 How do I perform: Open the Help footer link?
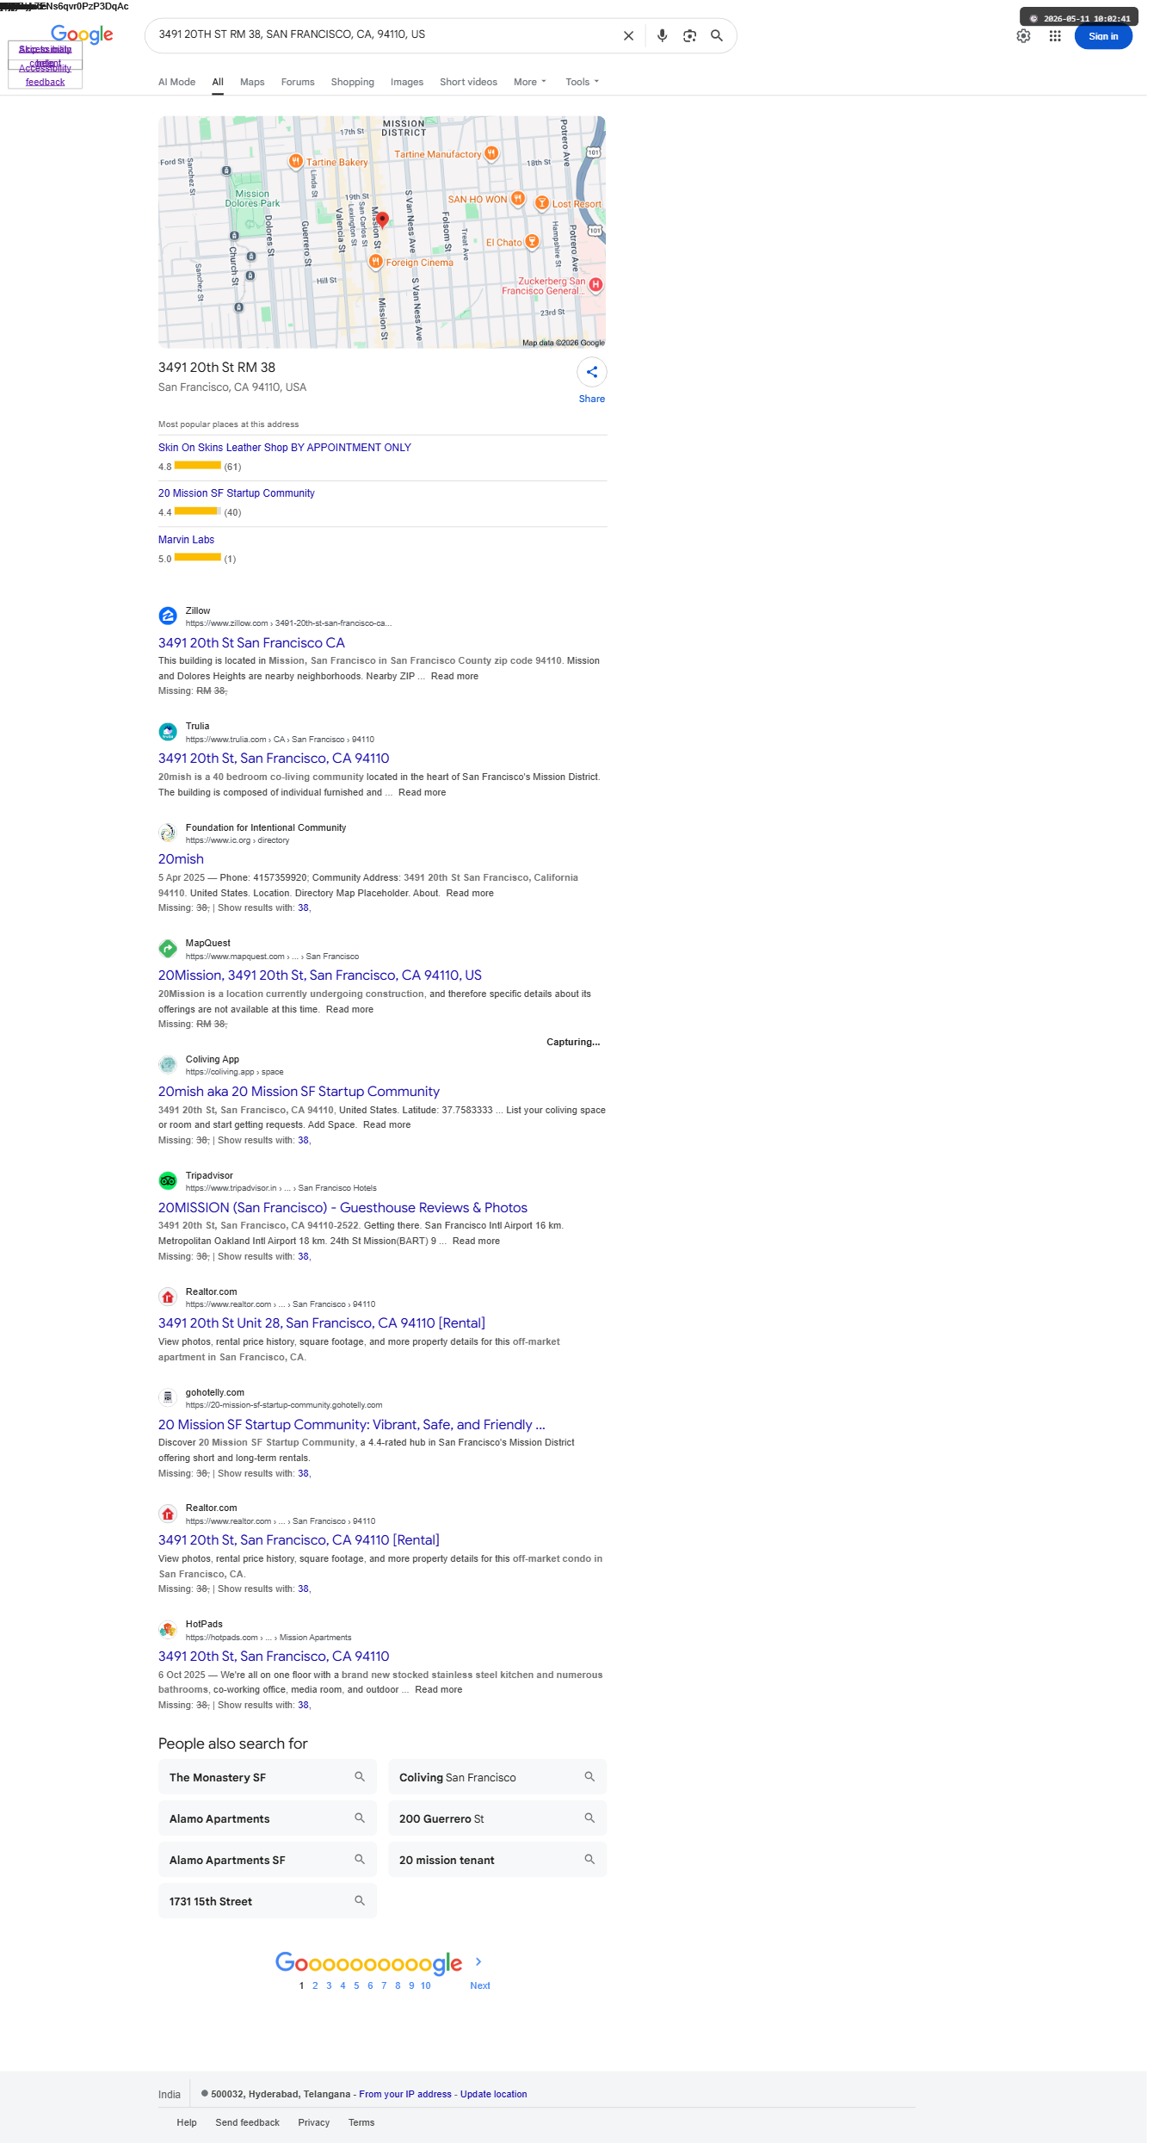pos(187,2122)
